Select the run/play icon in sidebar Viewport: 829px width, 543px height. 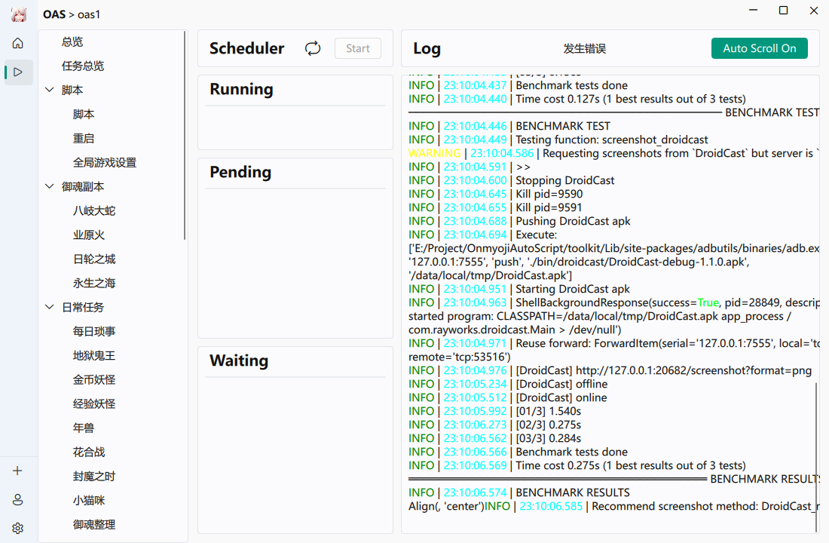(x=18, y=72)
